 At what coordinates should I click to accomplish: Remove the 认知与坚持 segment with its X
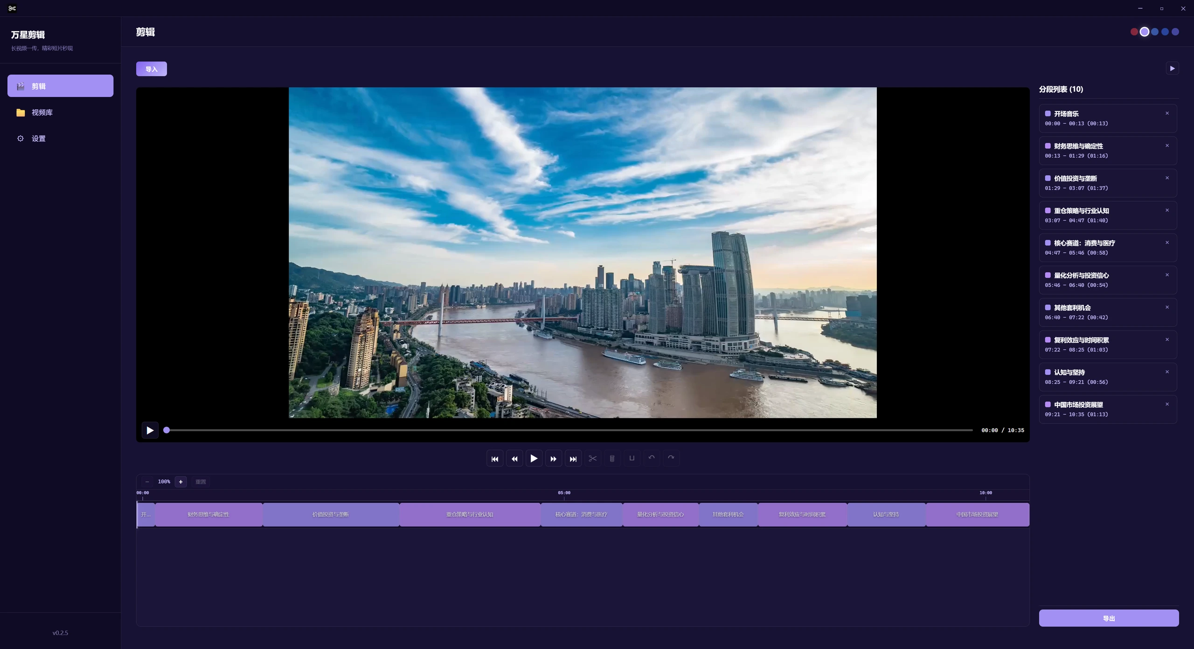tap(1167, 372)
